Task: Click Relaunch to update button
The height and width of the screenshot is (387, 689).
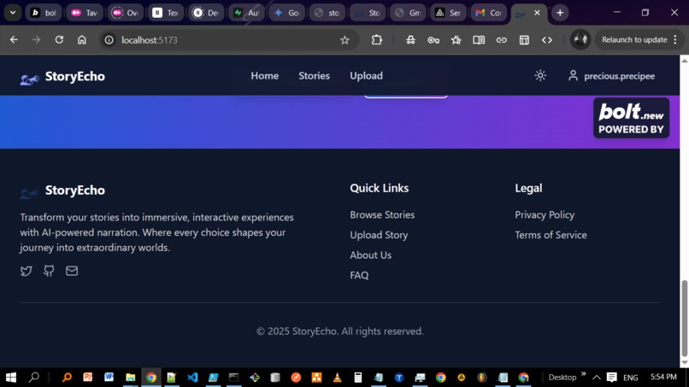Action: (639, 40)
